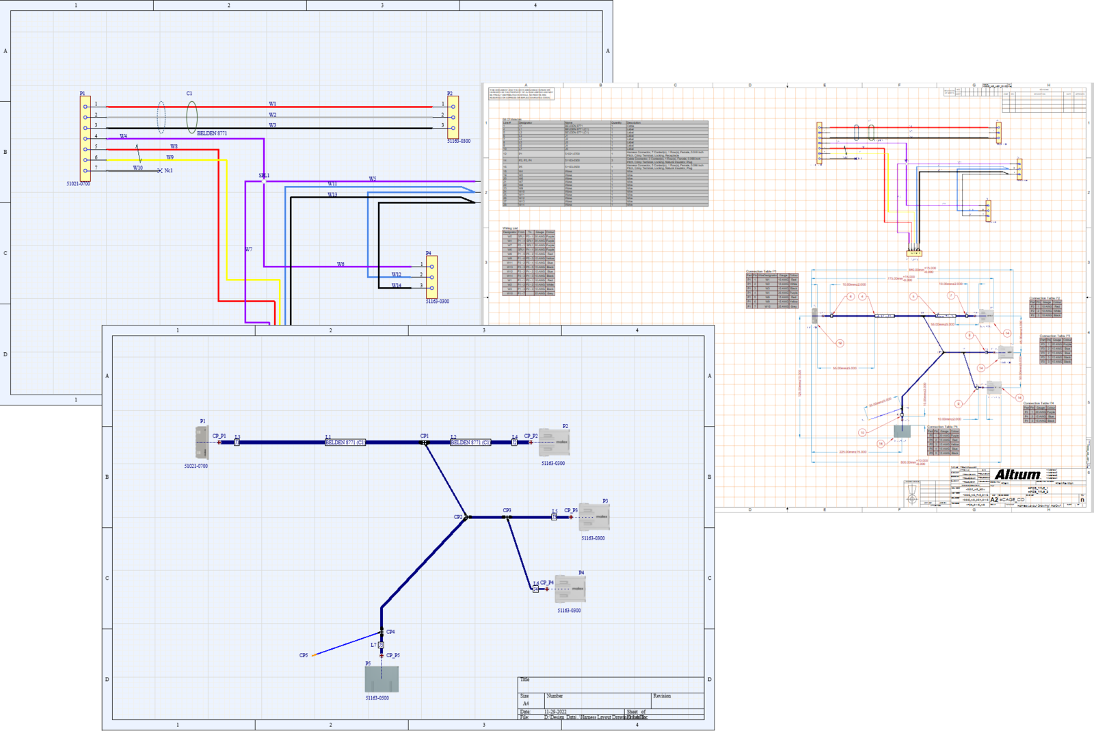Click the W2 wire label
Screen dimensions: 1094x731
[272, 115]
